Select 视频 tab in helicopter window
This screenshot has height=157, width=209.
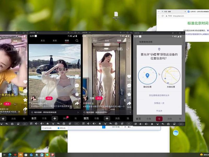pos(67,41)
